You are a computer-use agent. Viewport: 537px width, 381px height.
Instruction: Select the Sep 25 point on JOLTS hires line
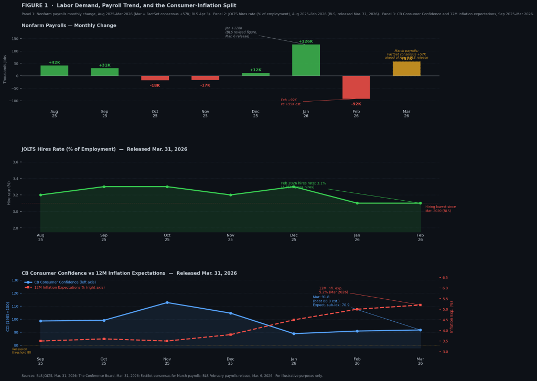click(x=104, y=187)
